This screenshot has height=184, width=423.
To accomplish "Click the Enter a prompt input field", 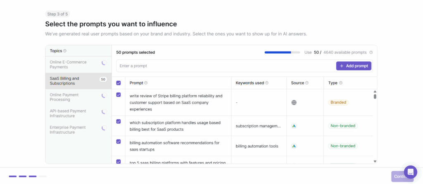I will [225, 66].
